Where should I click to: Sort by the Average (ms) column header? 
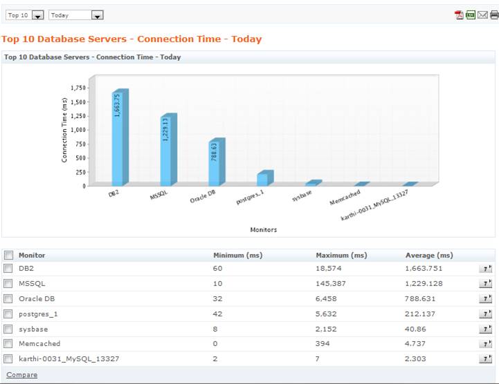click(429, 256)
